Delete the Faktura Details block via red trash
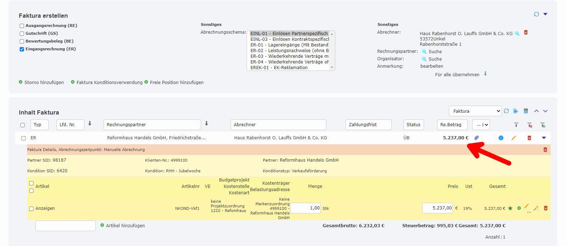 pyautogui.click(x=545, y=150)
